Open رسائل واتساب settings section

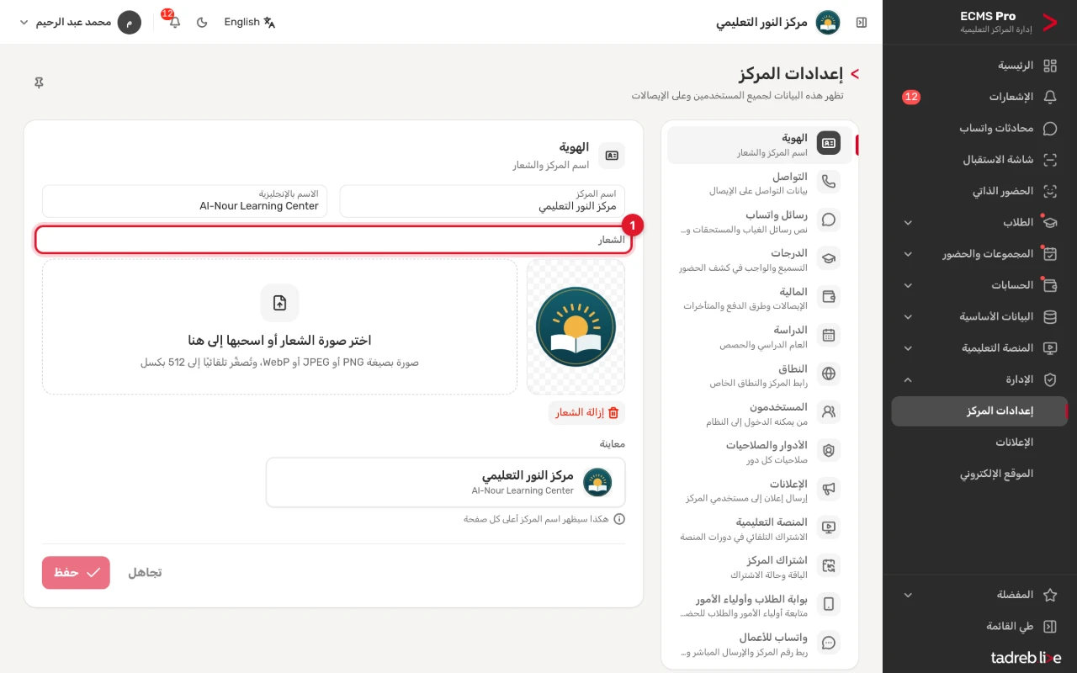760,221
